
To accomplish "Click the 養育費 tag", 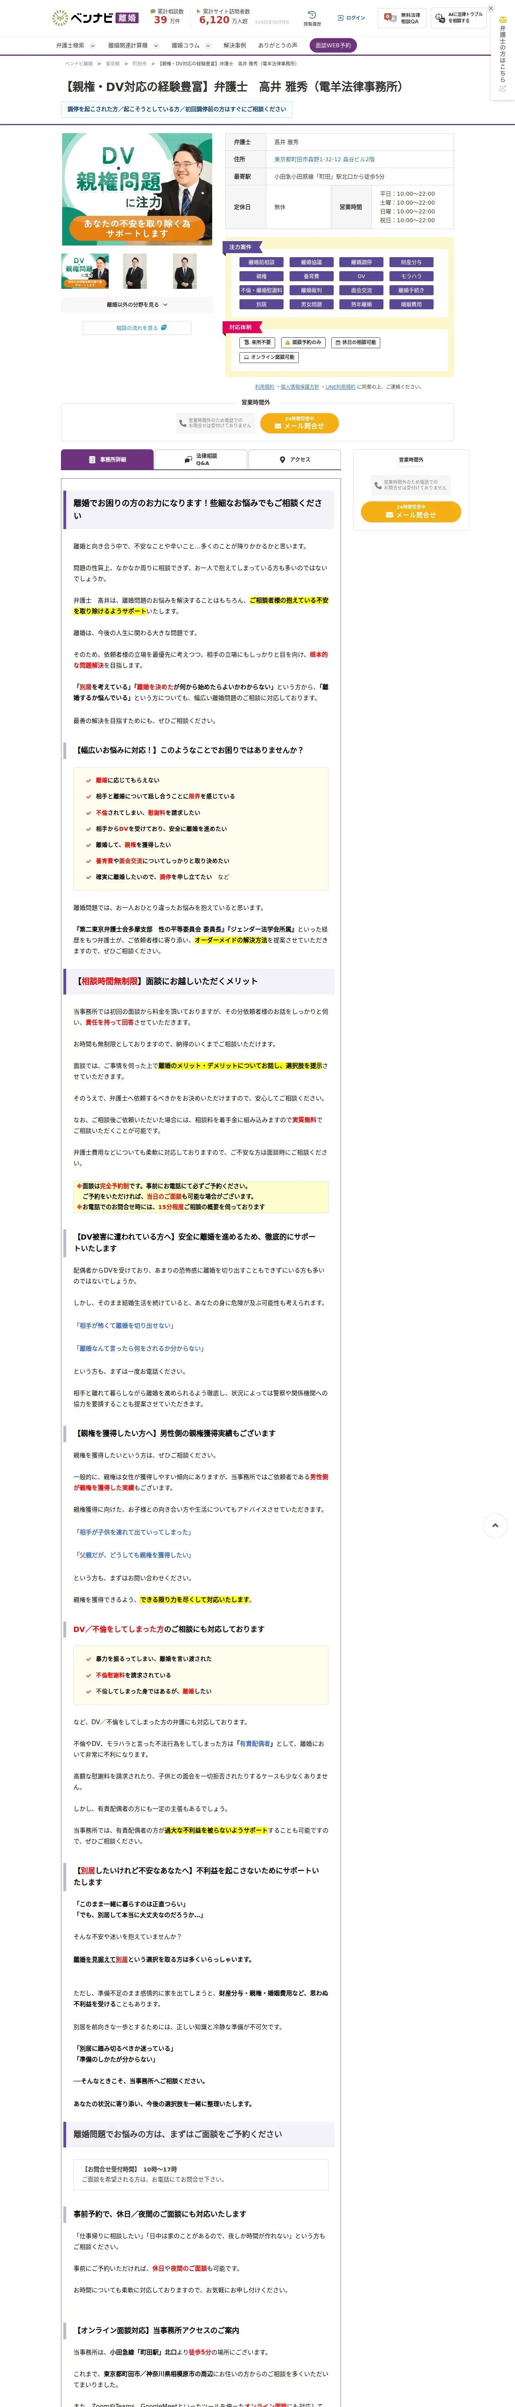I will 311,276.
